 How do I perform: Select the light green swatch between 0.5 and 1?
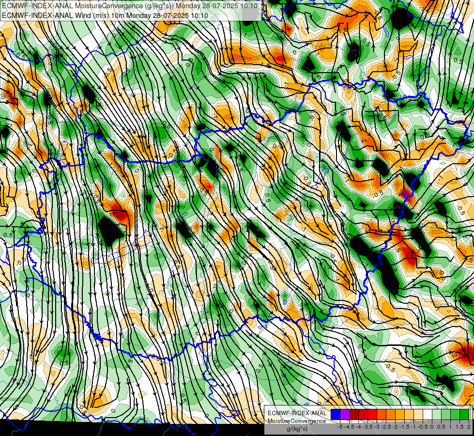(x=446, y=414)
